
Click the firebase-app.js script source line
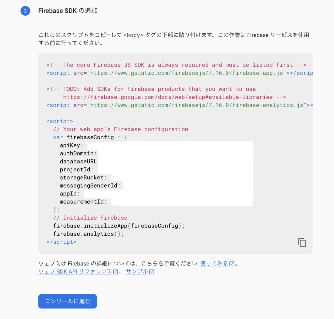(180, 73)
